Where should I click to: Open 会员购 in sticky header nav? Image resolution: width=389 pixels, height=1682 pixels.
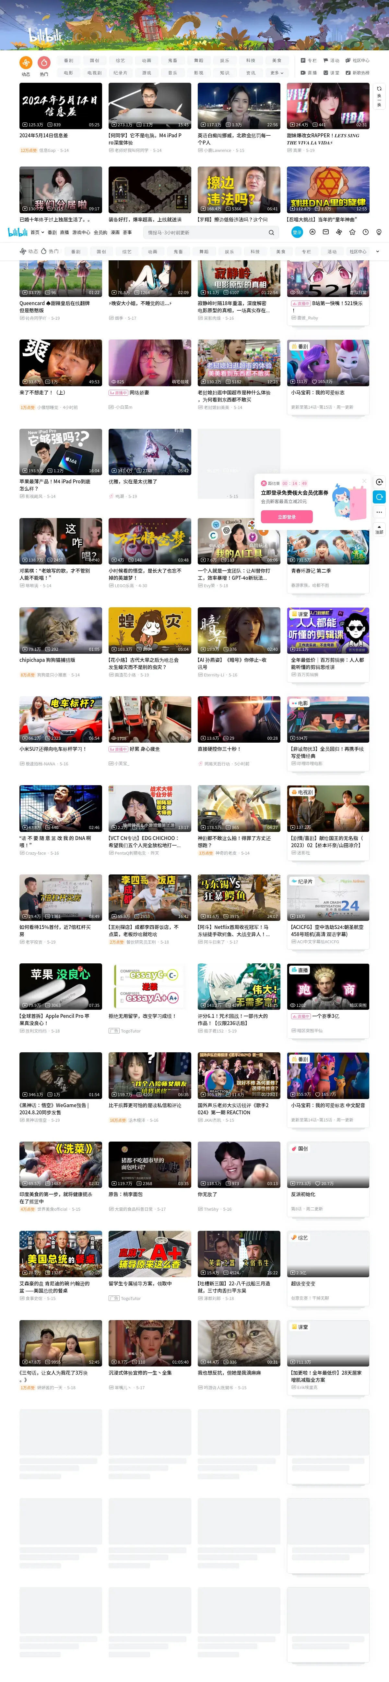coord(100,232)
